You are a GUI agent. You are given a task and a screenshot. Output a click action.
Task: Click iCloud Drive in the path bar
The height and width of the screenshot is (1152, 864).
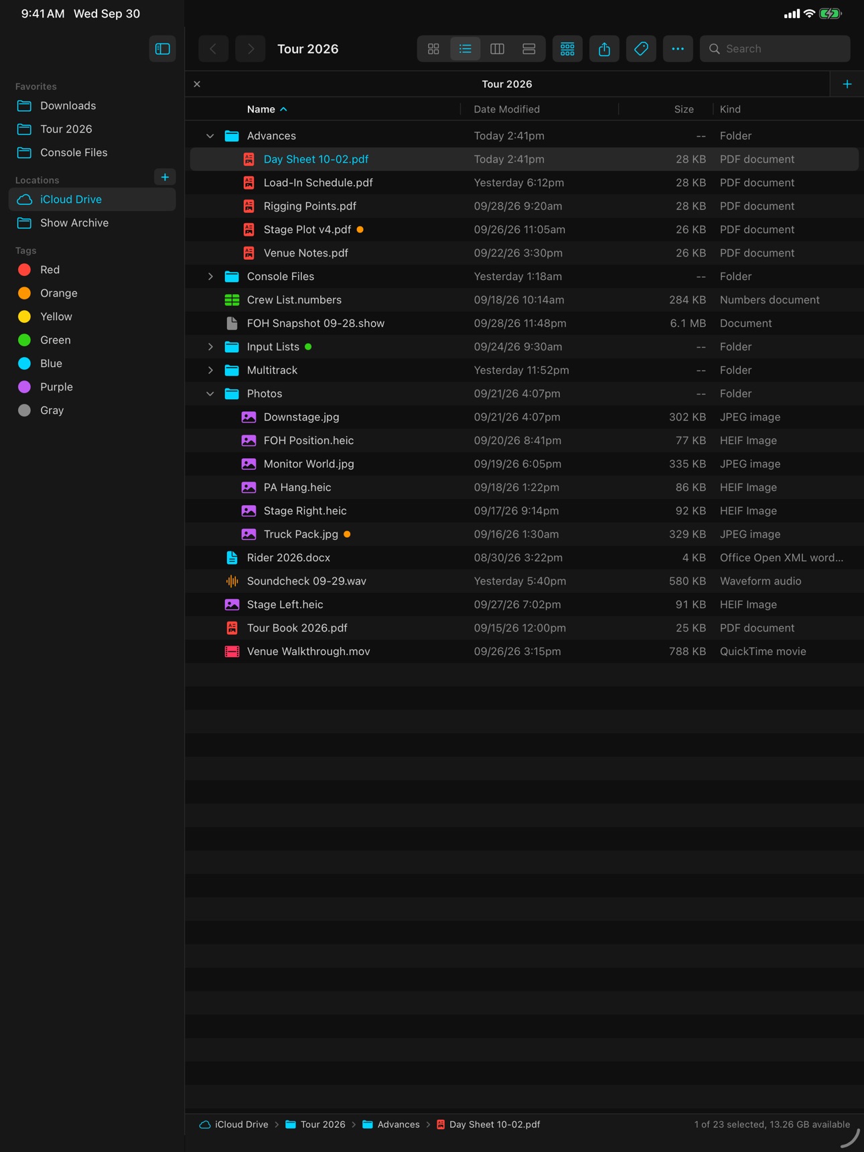pyautogui.click(x=234, y=1125)
